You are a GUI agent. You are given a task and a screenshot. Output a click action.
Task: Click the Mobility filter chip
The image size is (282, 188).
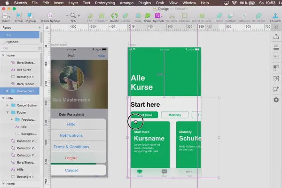click(x=175, y=115)
